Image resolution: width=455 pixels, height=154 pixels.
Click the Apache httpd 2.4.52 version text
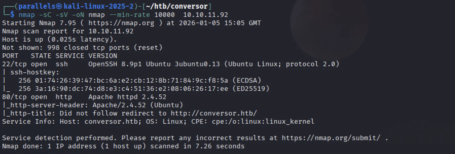point(127,97)
